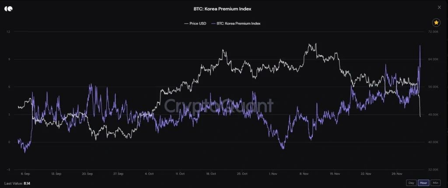Click the CryptoQuant watermark in chart center
448x188 pixels.
[218, 106]
